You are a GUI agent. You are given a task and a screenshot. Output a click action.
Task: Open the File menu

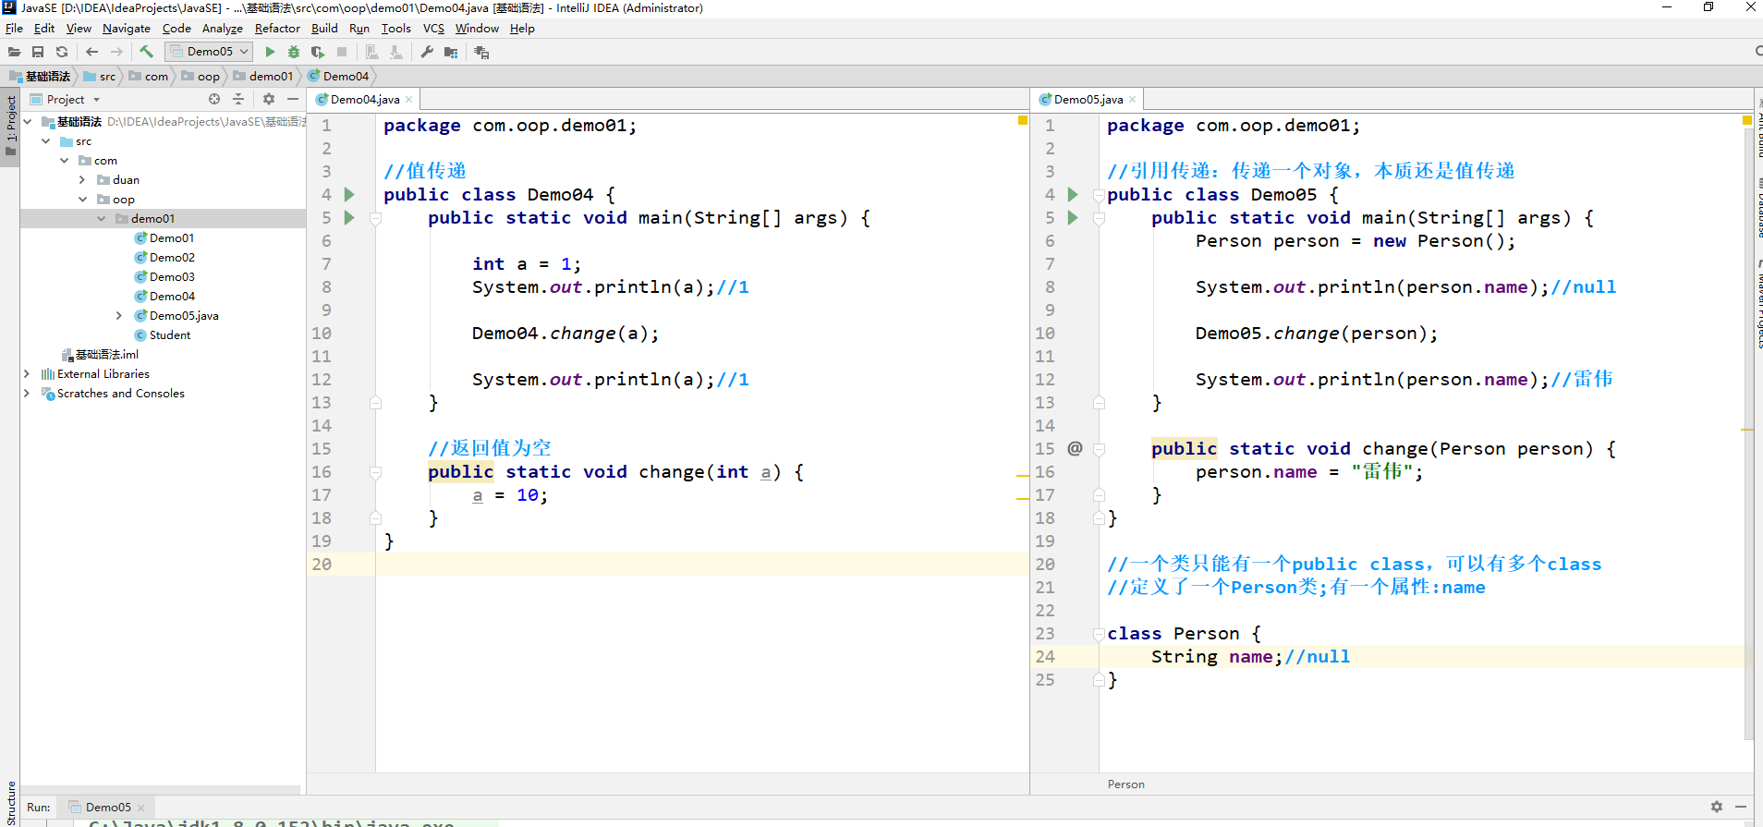point(14,29)
